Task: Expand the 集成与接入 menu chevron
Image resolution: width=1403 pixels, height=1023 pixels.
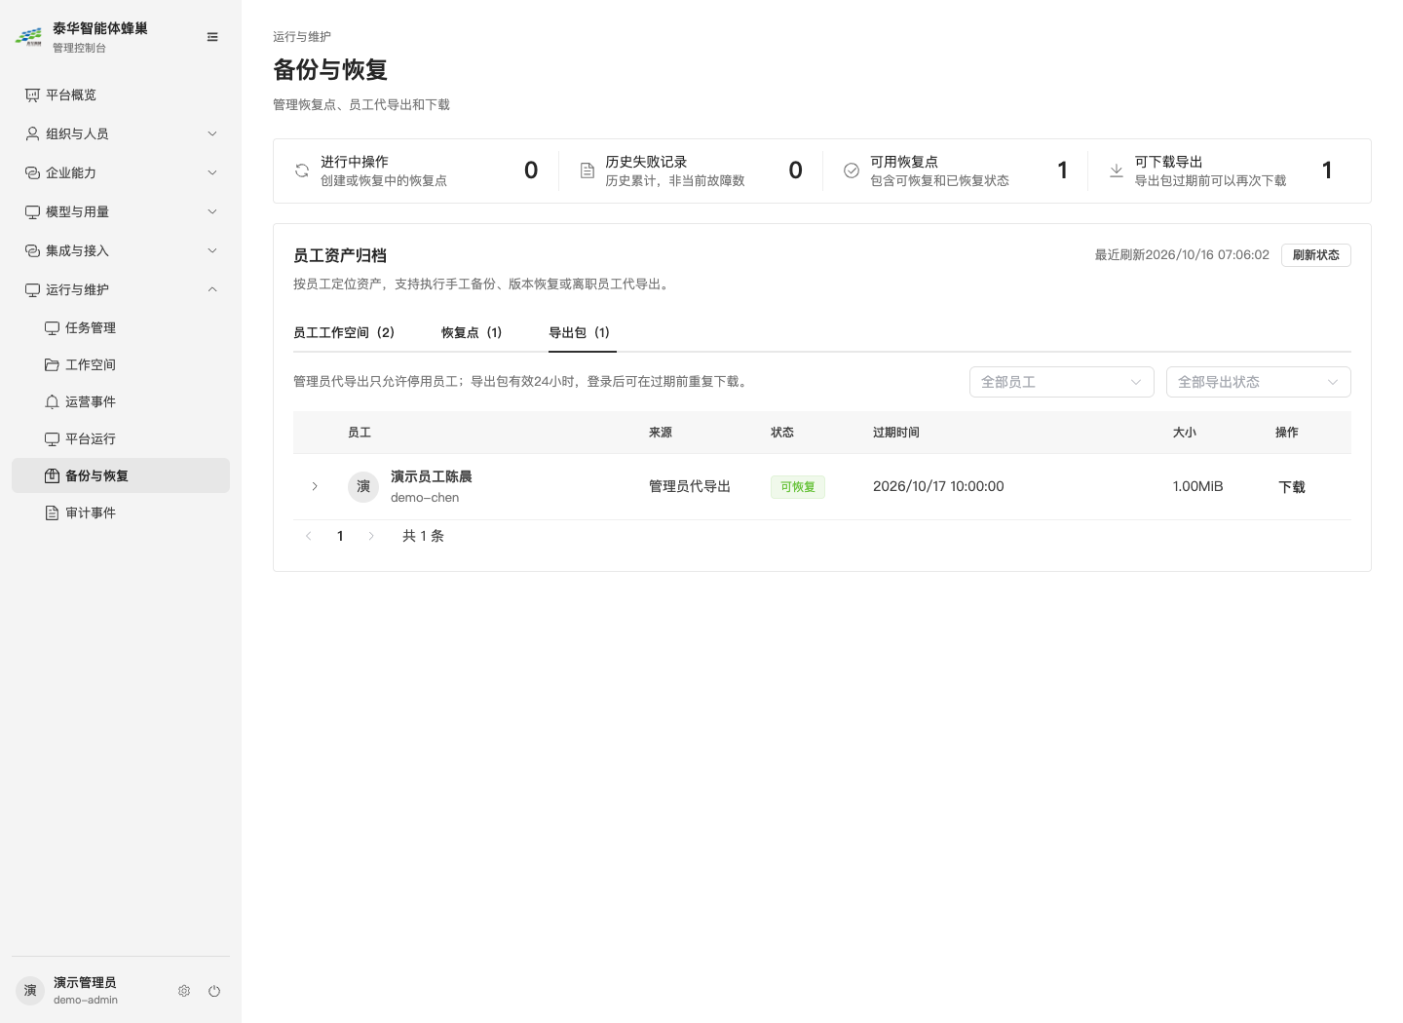Action: click(x=212, y=250)
